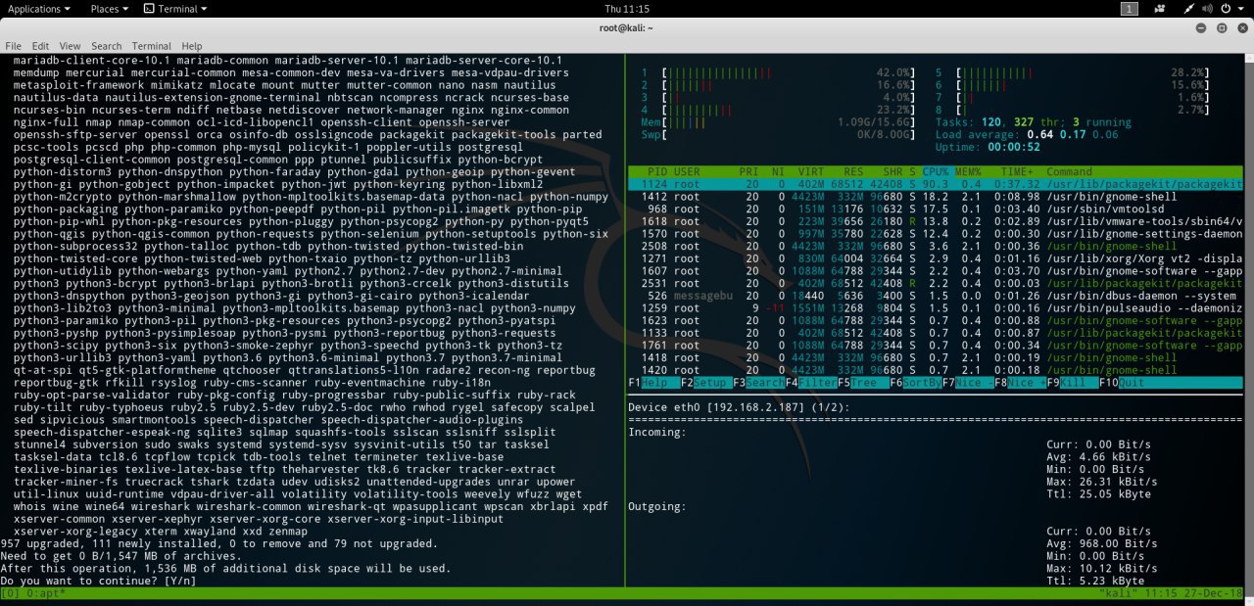Open the Applications dropdown menu
This screenshot has width=1254, height=606.
click(38, 9)
